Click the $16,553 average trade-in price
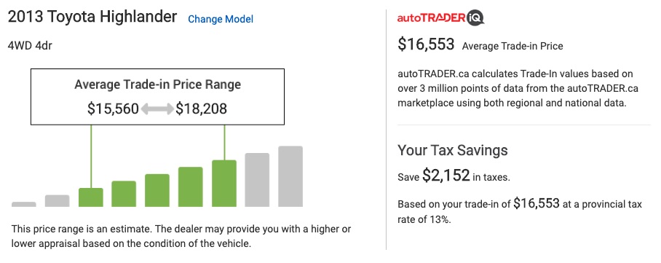 coord(426,44)
